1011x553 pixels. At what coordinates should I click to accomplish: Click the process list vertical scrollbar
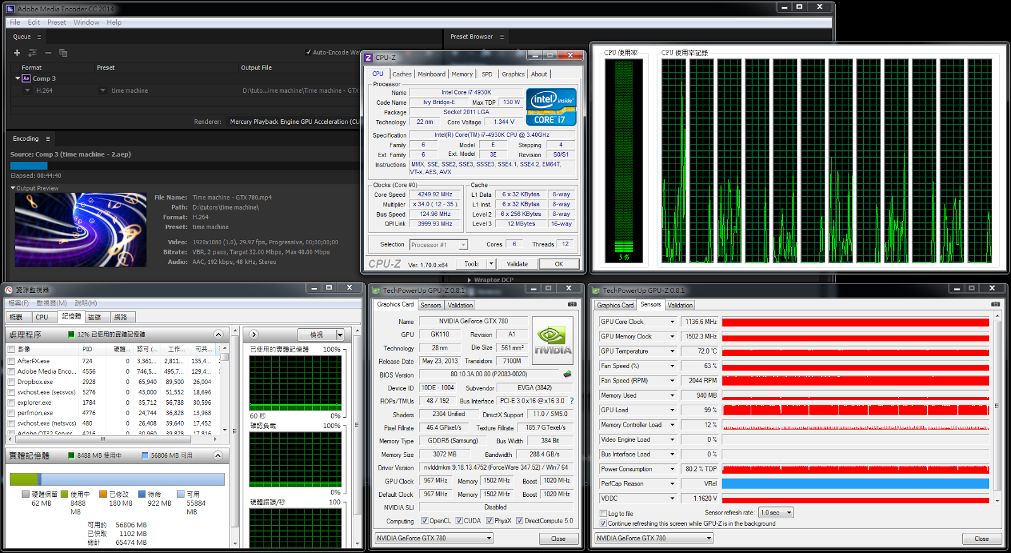(224, 389)
